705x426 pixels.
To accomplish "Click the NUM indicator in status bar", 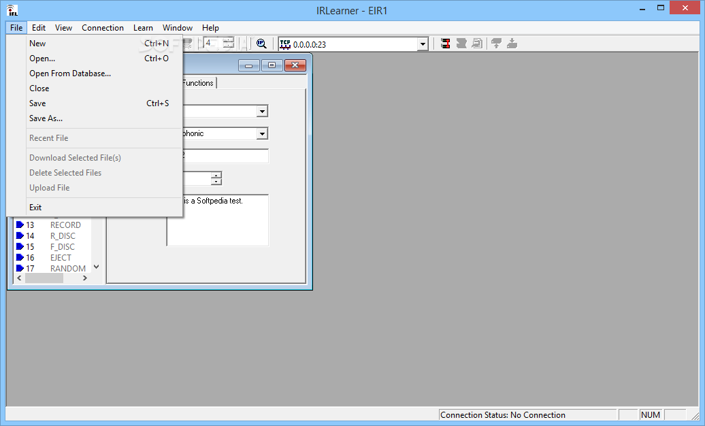I will click(651, 414).
